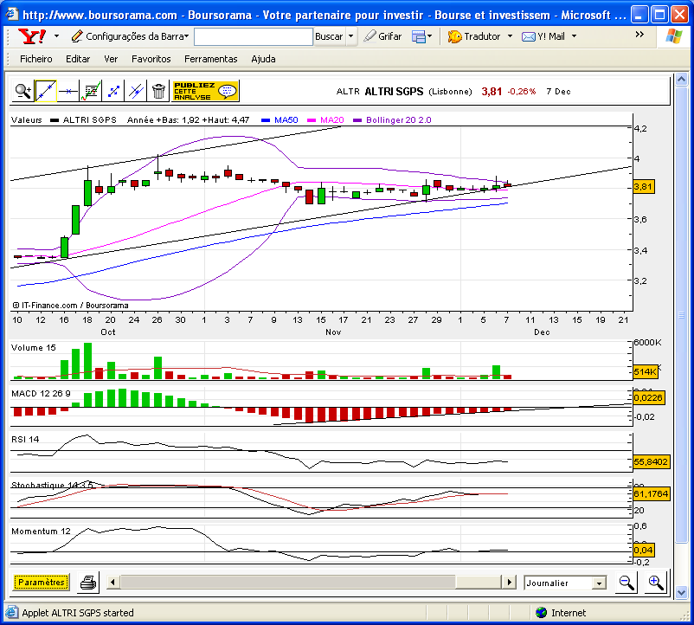Click the Buscar search button
Viewport: 694px width, 625px height.
pyautogui.click(x=329, y=36)
